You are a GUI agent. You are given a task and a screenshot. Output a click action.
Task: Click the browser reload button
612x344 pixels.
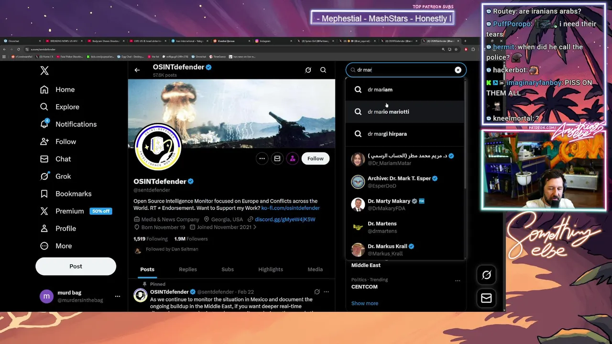pos(19,49)
